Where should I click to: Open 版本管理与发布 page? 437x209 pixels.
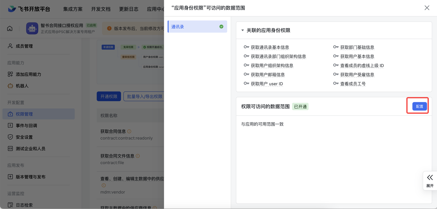click(30, 177)
